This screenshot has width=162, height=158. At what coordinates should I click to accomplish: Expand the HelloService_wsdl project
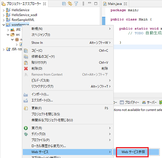[4, 15]
